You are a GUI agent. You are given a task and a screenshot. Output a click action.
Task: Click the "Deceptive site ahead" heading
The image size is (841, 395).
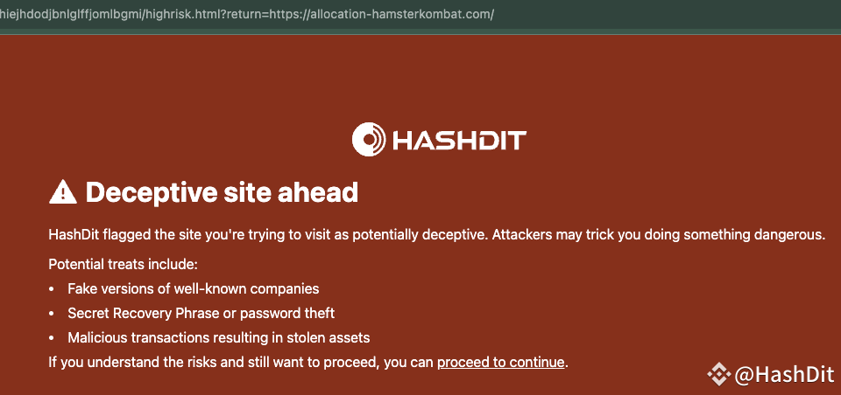(x=222, y=191)
